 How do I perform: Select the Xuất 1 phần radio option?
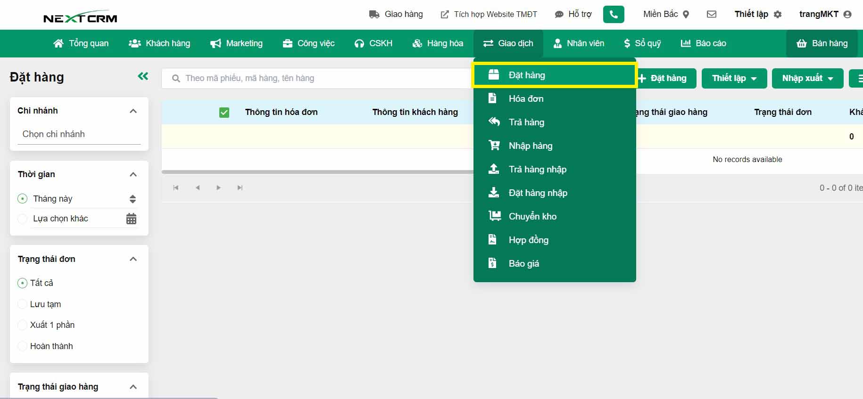(22, 325)
